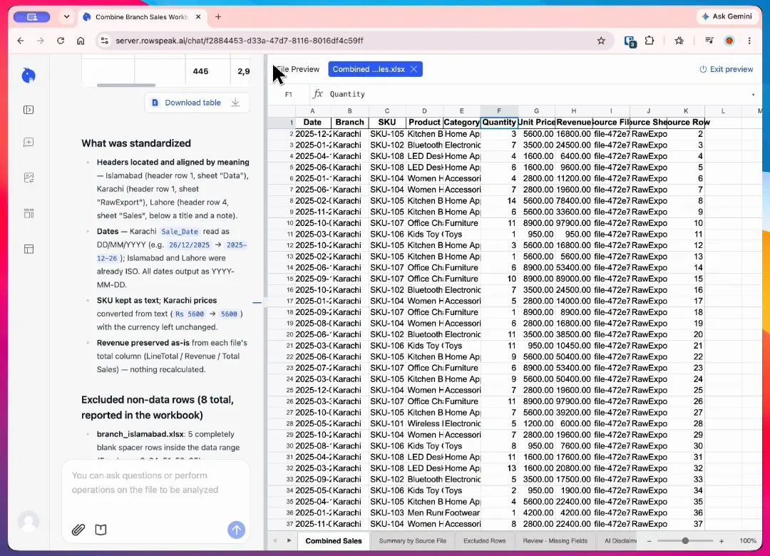This screenshot has width=770, height=556.
Task: Close the Combined ...les.xlsx file chip
Action: click(x=414, y=69)
